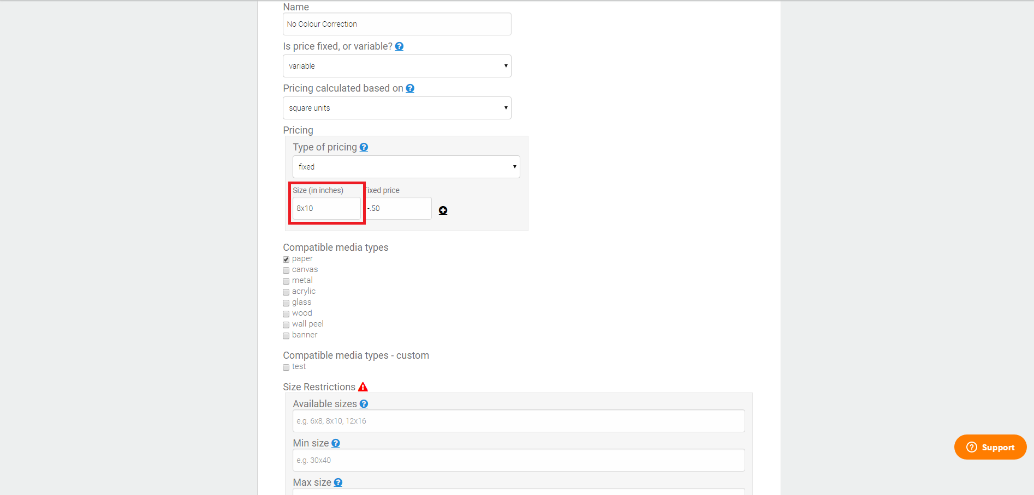Open help icon next to 'Max size'
The height and width of the screenshot is (495, 1034).
tap(338, 482)
